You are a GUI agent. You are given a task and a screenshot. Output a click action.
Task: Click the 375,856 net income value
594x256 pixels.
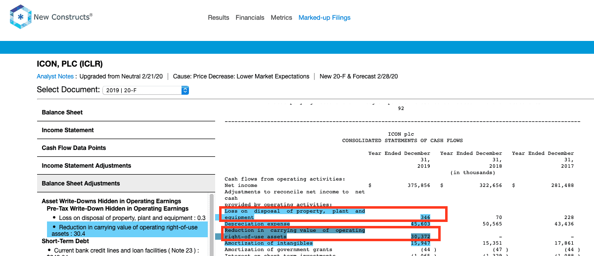click(419, 185)
